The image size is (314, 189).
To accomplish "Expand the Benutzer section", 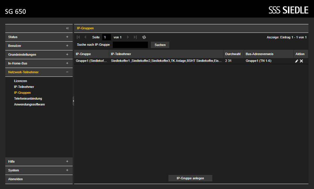I will pos(67,46).
